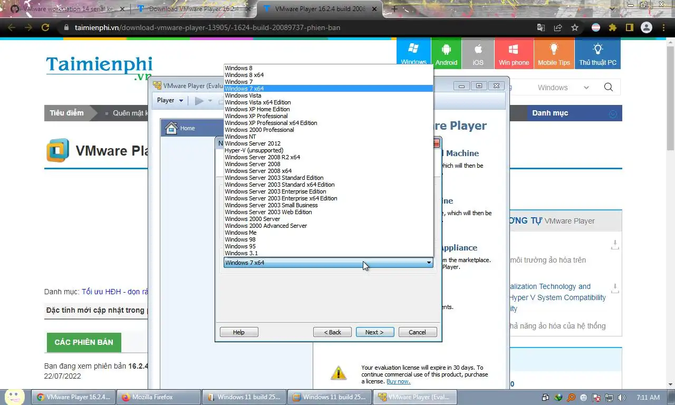
Task: Click the volume icon in system tray
Action: pyautogui.click(x=621, y=398)
